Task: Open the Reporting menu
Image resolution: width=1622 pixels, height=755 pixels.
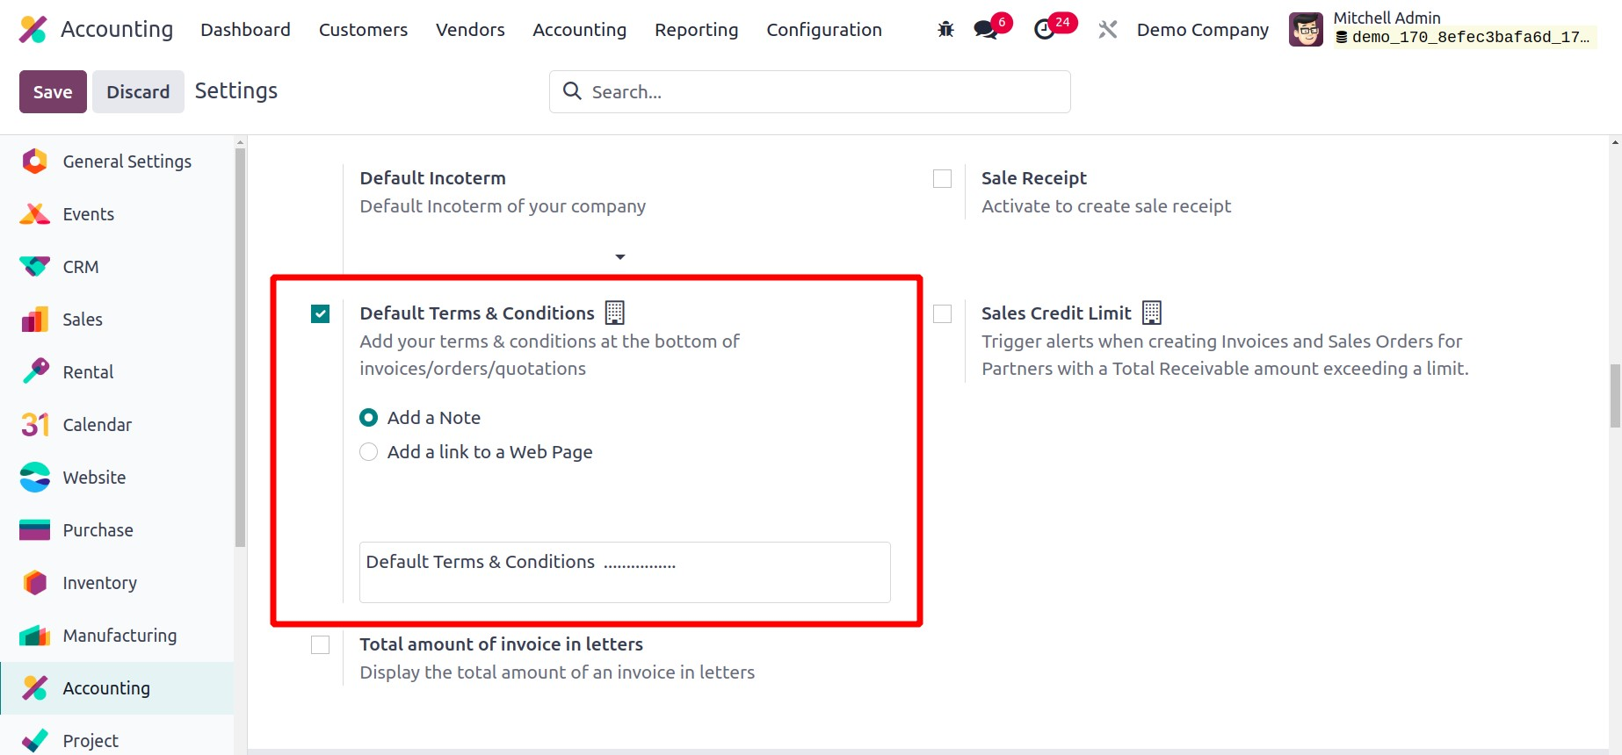Action: pos(696,30)
